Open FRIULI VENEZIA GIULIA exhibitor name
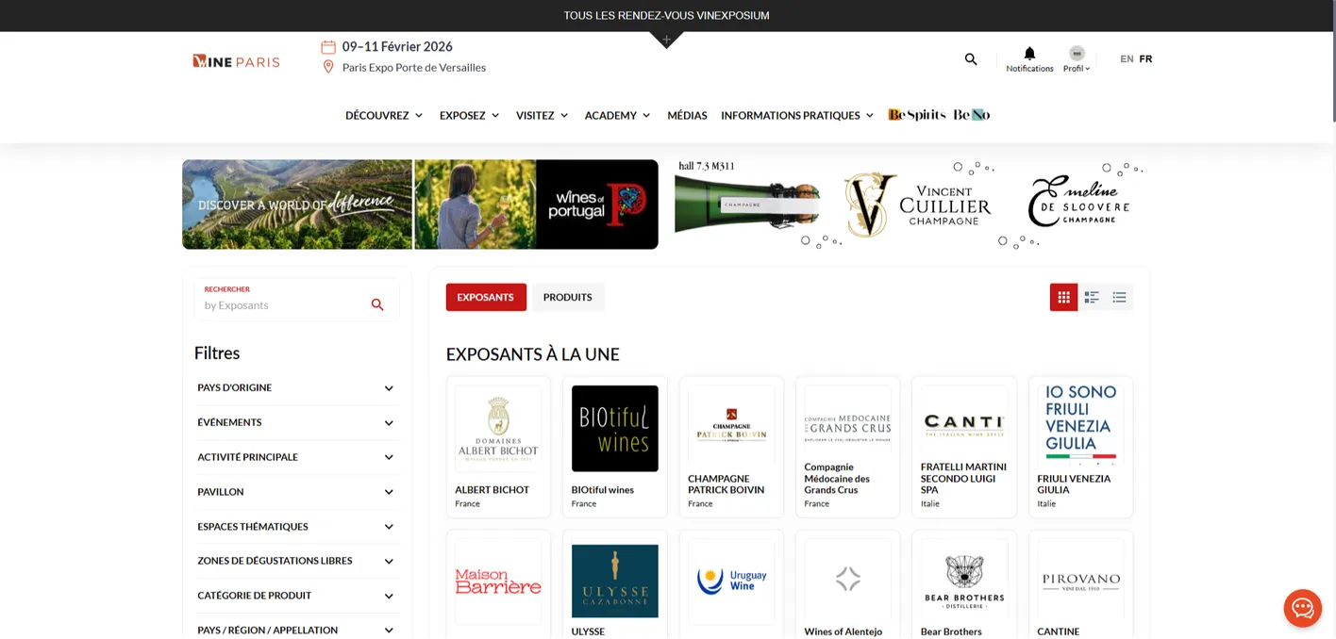Screen dimensions: 1336x639 point(1074,483)
